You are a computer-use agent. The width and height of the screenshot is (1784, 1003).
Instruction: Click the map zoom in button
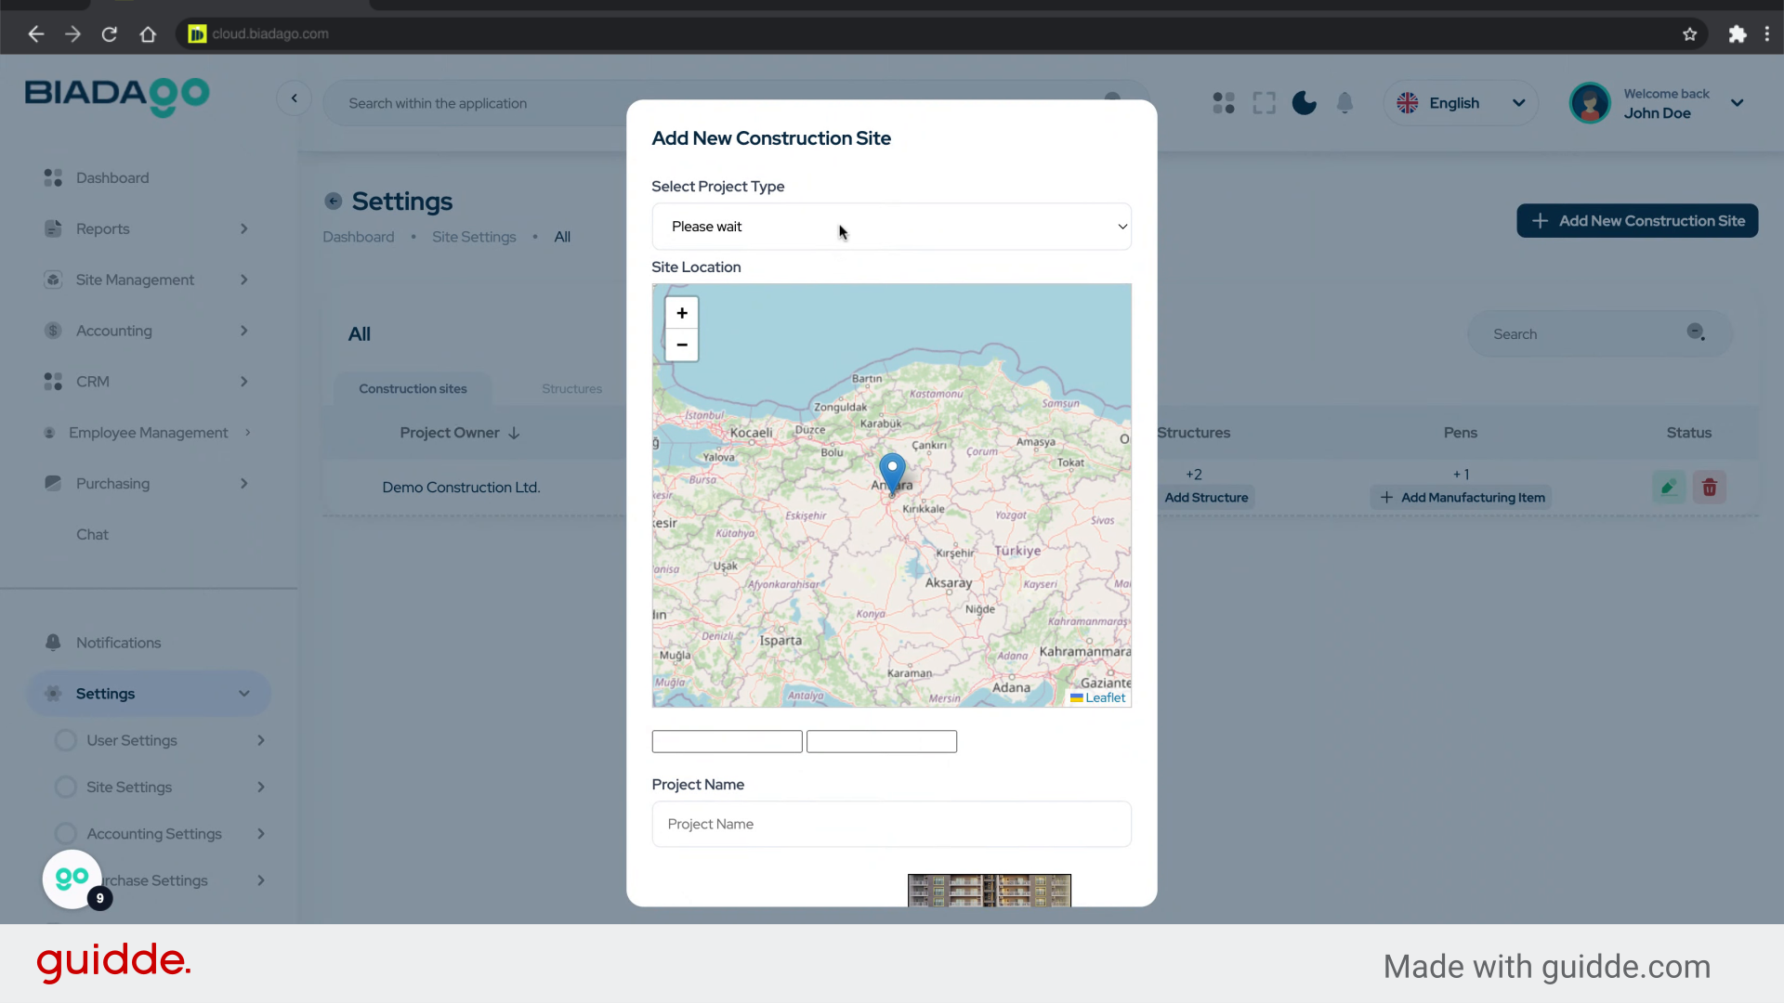click(681, 313)
